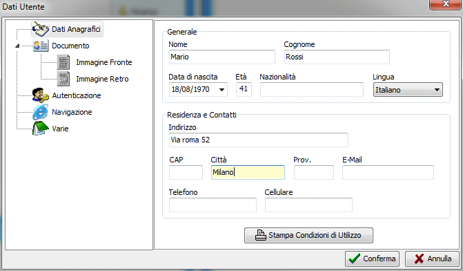The image size is (463, 271).
Task: Open the Data di nascita date dropdown
Action: tap(221, 90)
